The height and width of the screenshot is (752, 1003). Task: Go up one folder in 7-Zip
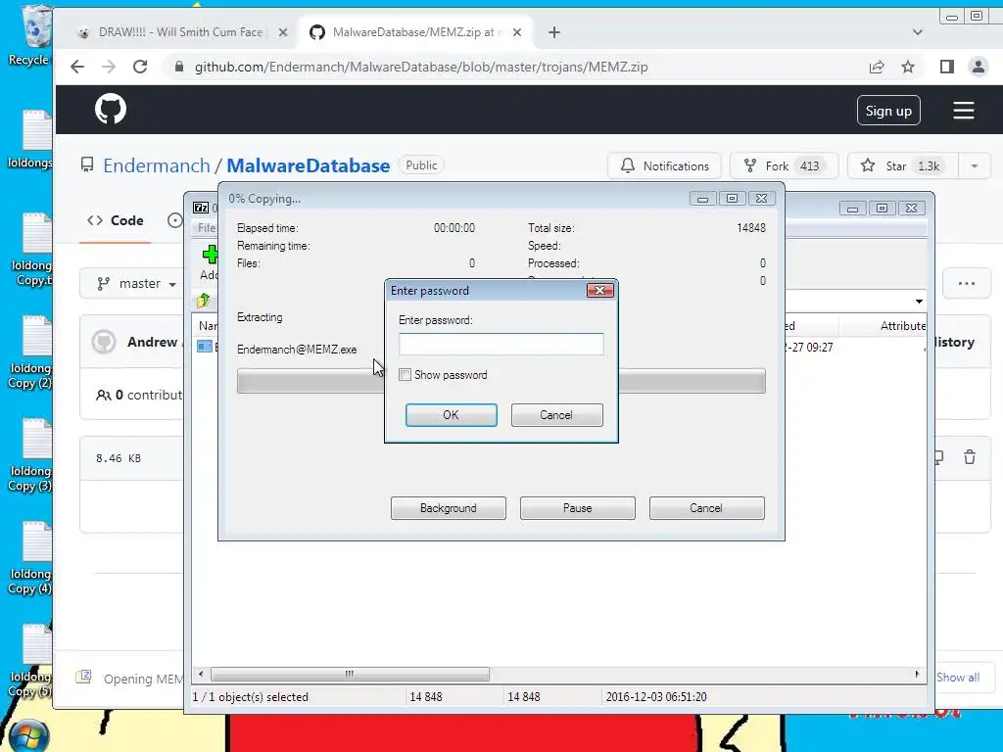click(x=204, y=300)
